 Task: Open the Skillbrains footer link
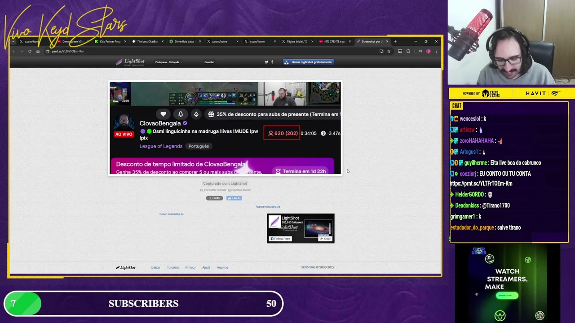[308, 267]
